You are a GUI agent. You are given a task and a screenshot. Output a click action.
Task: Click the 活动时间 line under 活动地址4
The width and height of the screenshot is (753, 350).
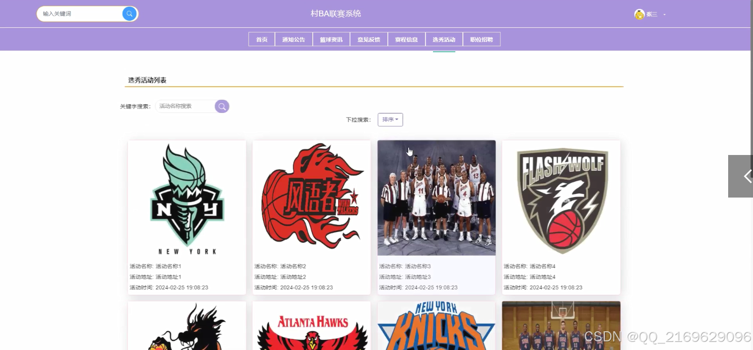tap(543, 288)
